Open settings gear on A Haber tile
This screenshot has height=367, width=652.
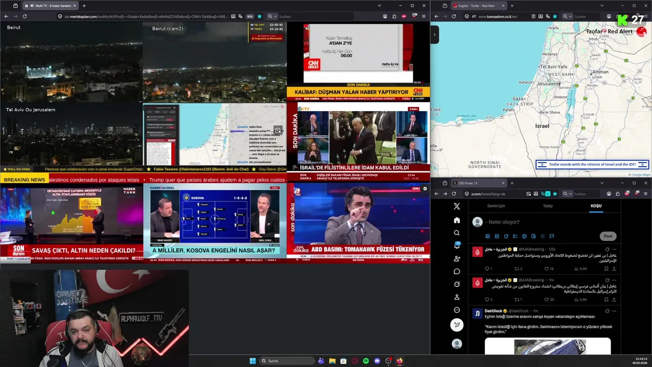pos(425,189)
